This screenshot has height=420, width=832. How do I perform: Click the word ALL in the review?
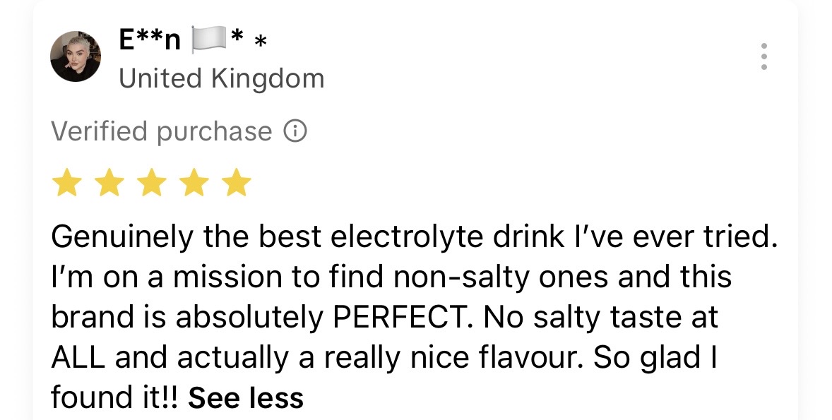pos(78,358)
